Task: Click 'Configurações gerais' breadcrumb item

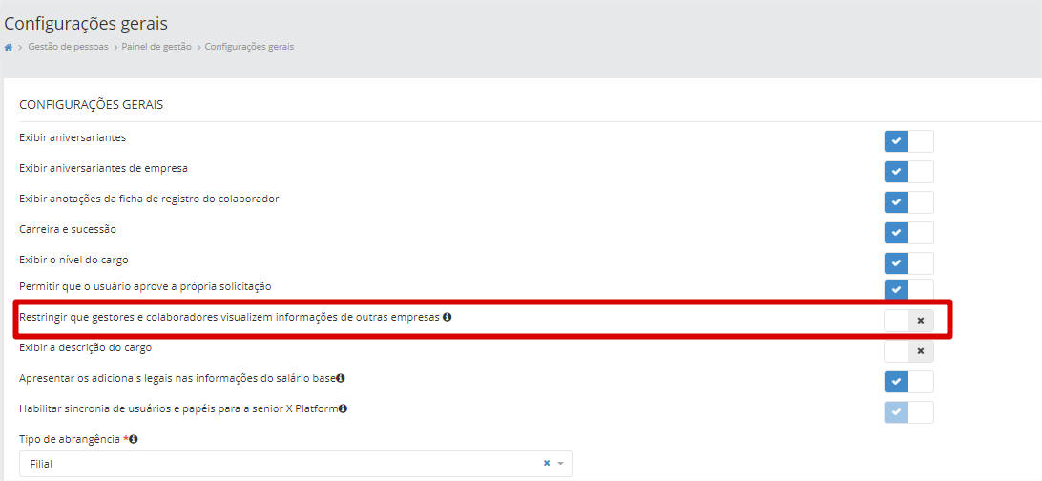Action: [x=249, y=47]
